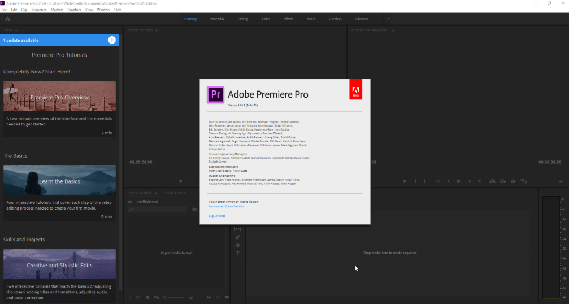The height and width of the screenshot is (304, 569).
Task: Open the Legal Notices link
Action: (217, 216)
